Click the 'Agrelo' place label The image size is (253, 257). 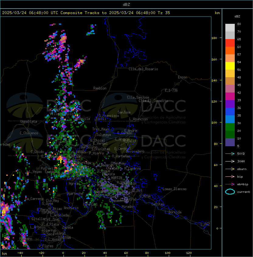coord(74,183)
